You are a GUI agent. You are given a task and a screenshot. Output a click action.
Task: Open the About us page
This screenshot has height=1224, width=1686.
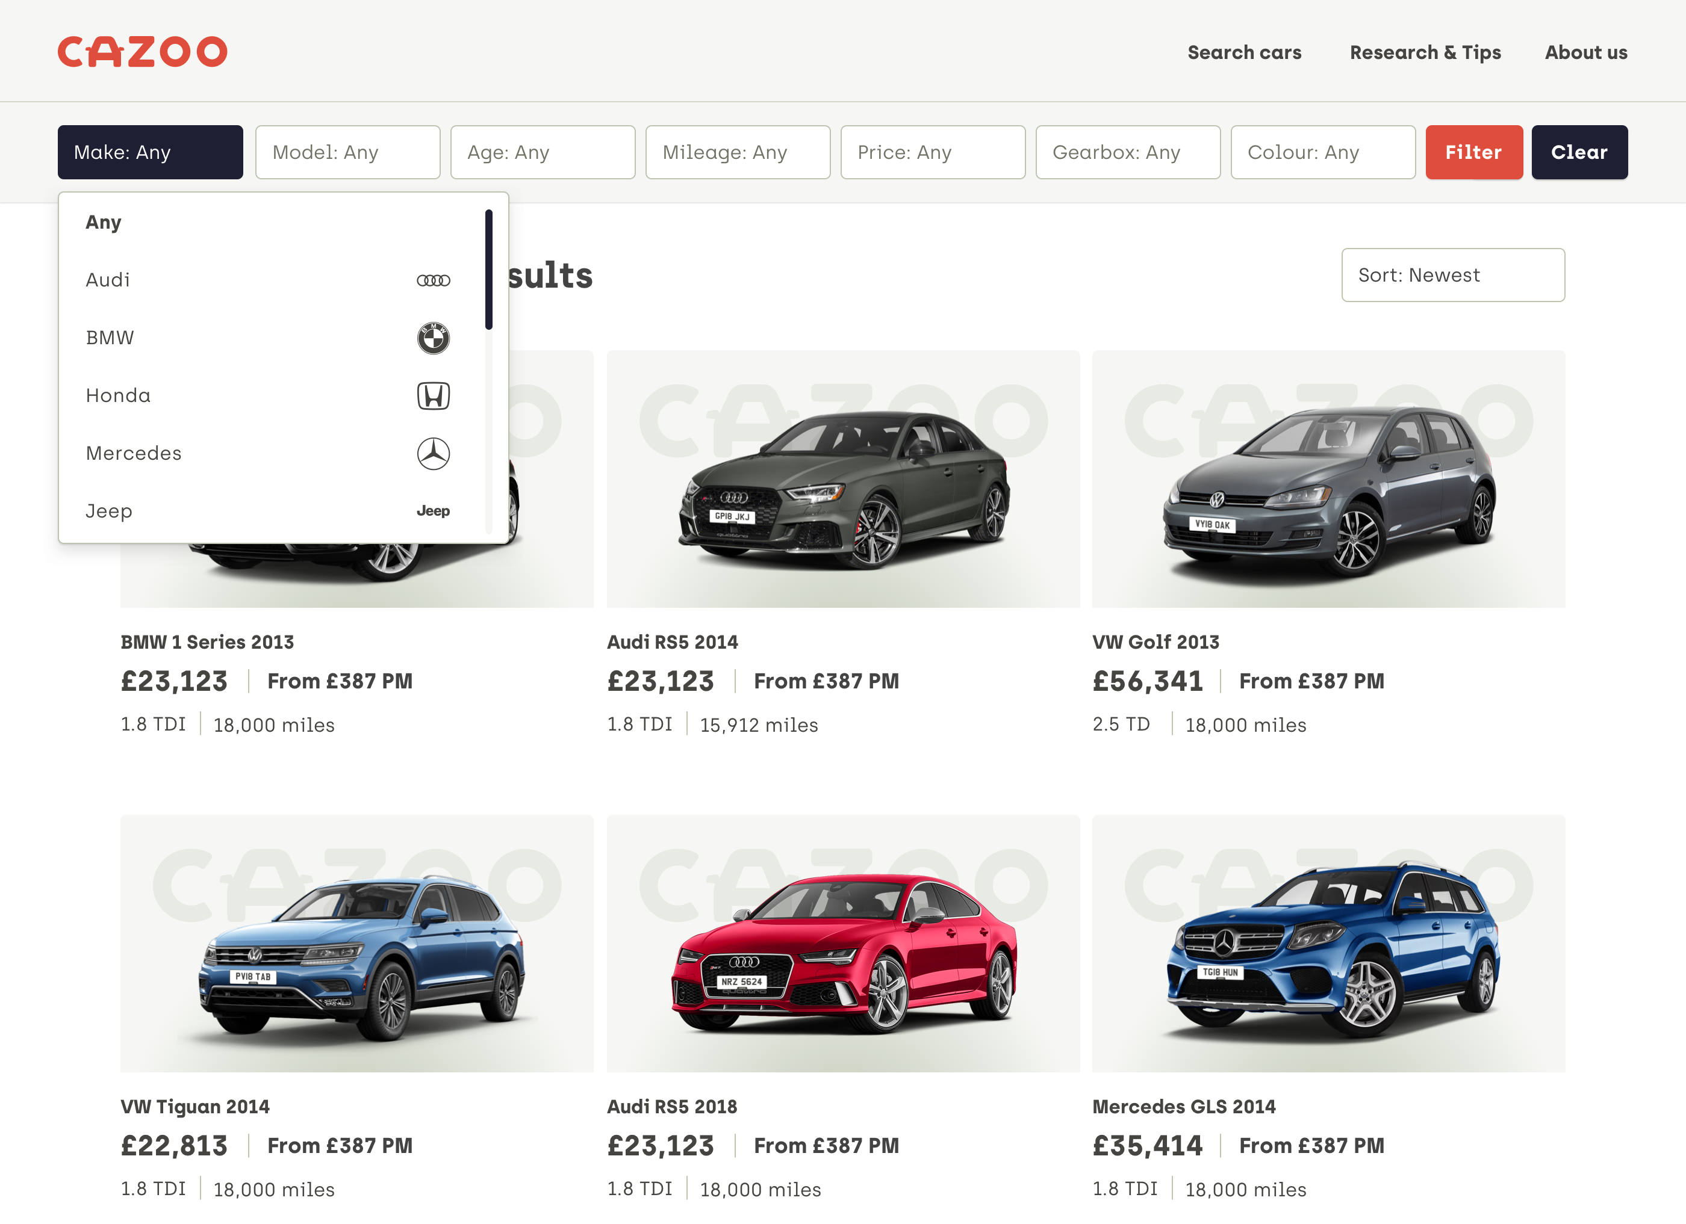[x=1585, y=53]
